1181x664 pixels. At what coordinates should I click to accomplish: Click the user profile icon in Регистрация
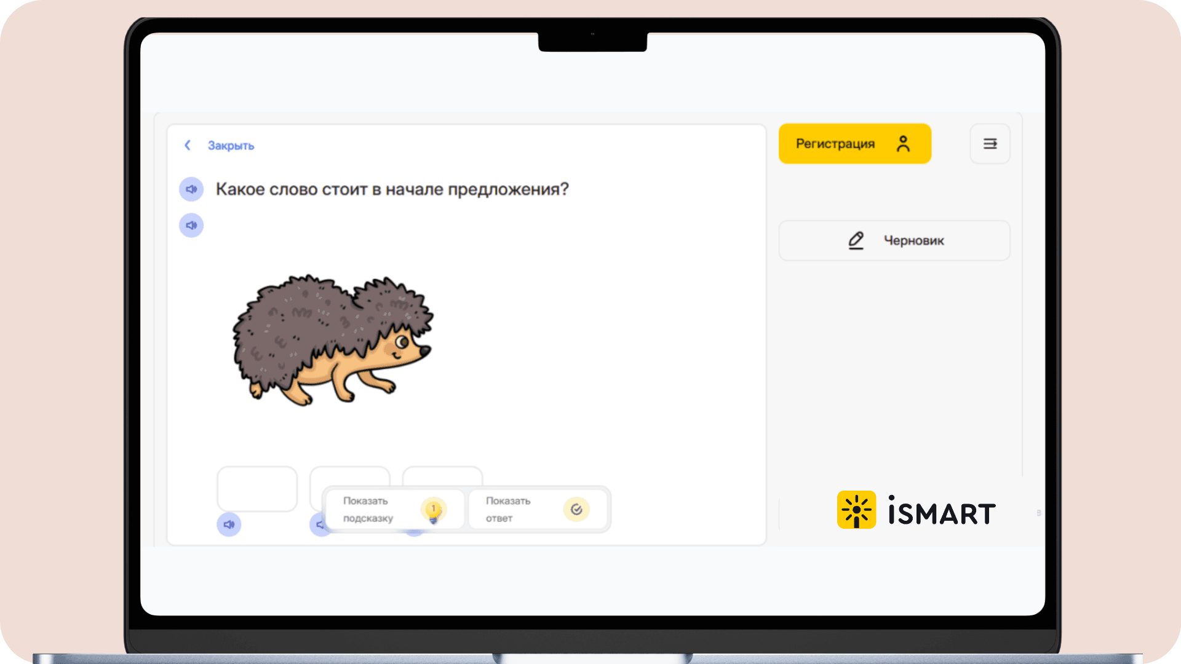(903, 144)
